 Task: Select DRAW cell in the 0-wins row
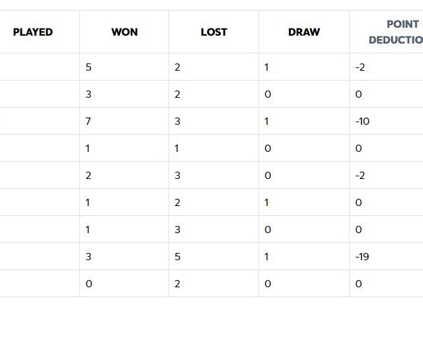267,284
